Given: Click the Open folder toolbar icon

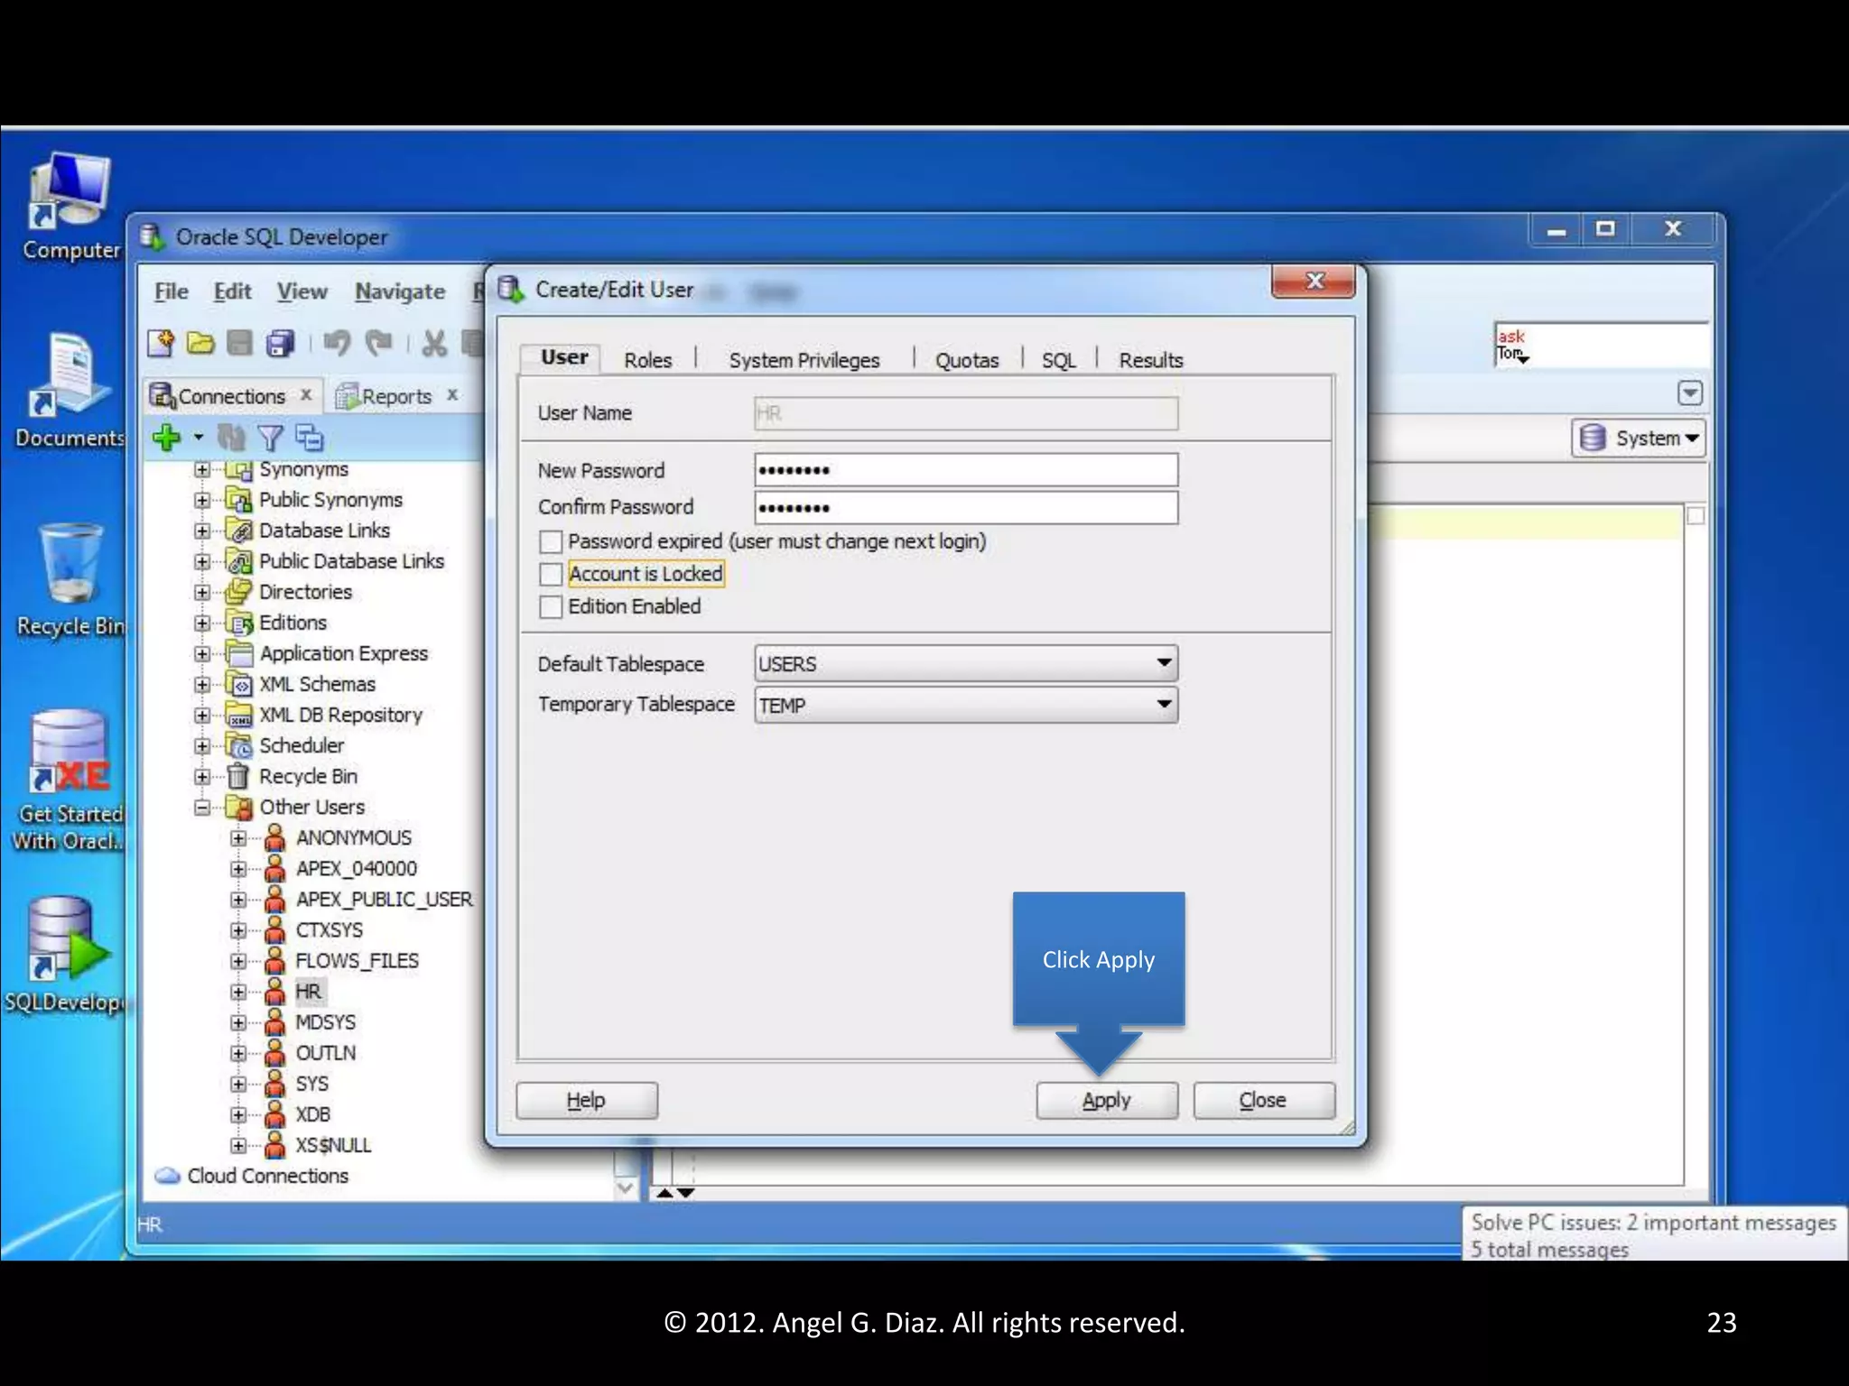Looking at the screenshot, I should click(x=200, y=343).
